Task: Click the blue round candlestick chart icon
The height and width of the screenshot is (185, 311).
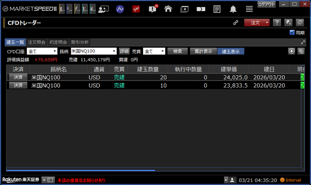Action: click(x=120, y=9)
